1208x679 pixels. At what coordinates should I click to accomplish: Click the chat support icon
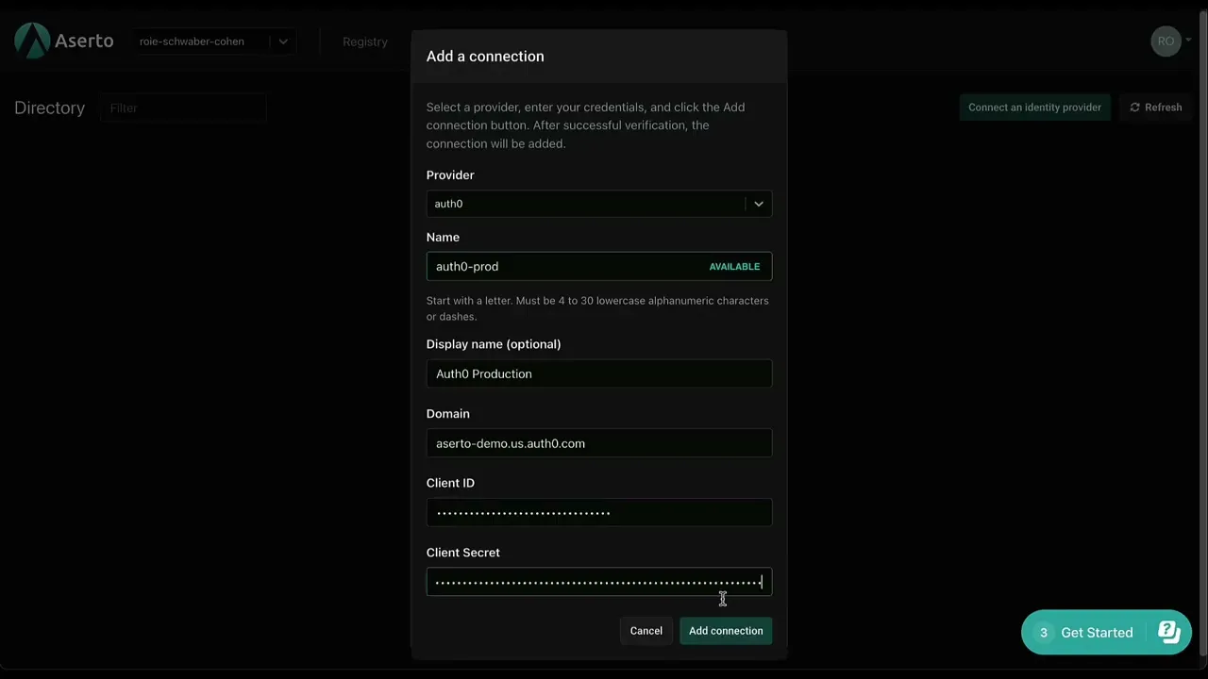click(x=1169, y=632)
